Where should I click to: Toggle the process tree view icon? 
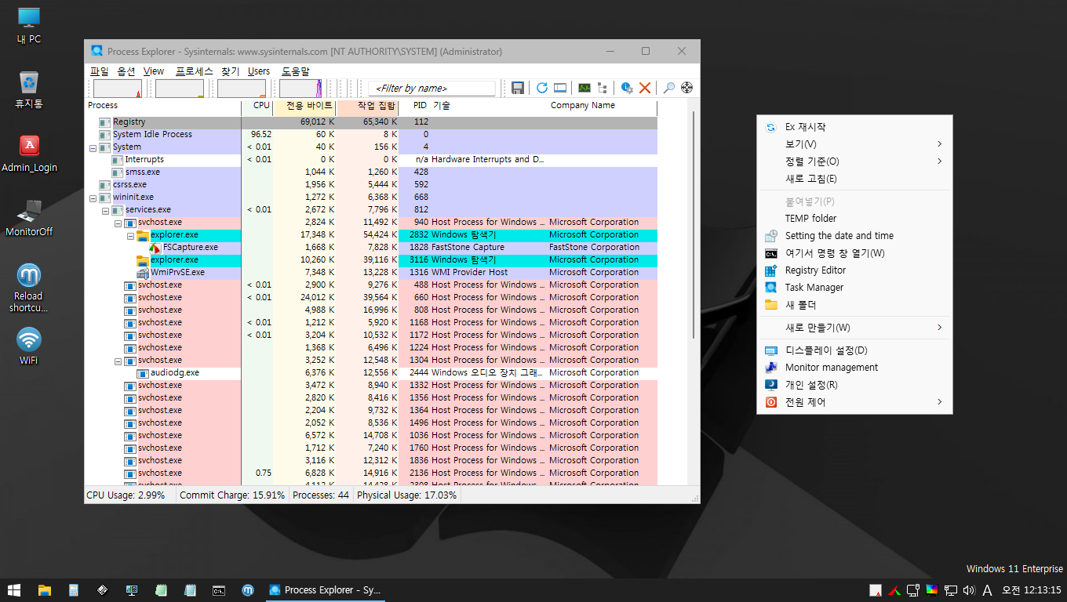pos(603,88)
